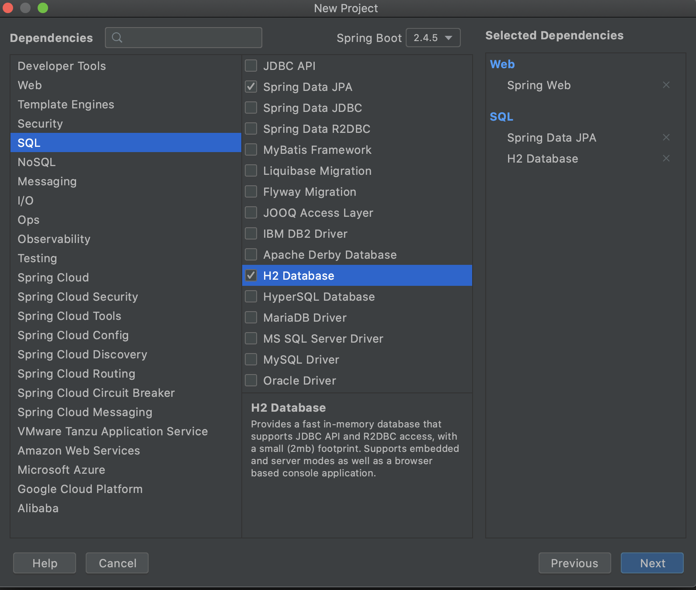Enable the MySQL Driver checkbox
This screenshot has width=696, height=590.
(251, 359)
